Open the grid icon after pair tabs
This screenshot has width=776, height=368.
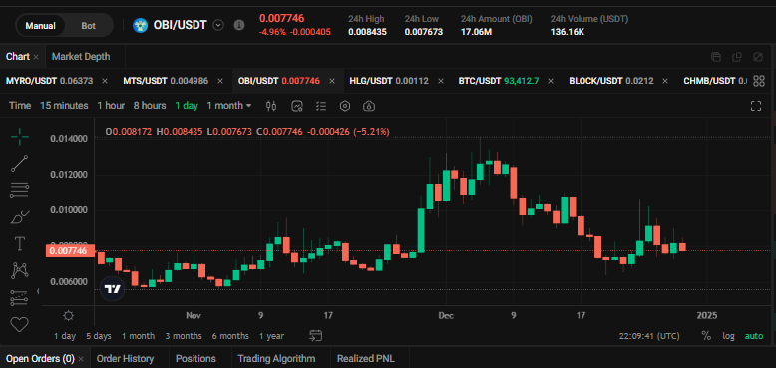[759, 81]
